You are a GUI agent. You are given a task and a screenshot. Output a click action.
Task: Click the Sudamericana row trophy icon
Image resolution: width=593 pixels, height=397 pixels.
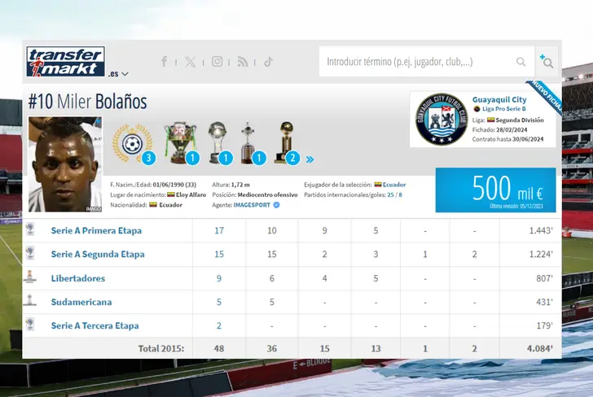(30, 300)
